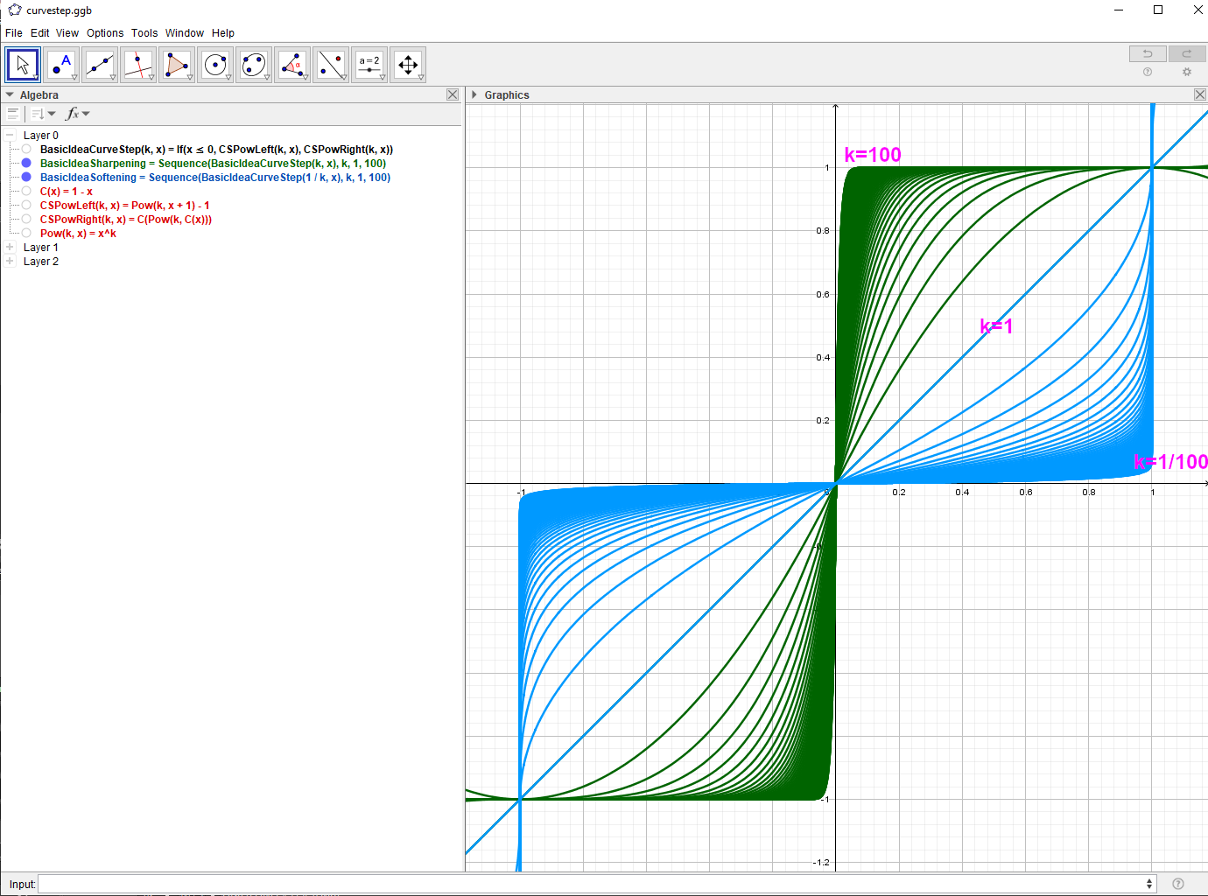This screenshot has width=1208, height=896.
Task: Click the k=1/100 label in Graphics
Action: 1171,462
